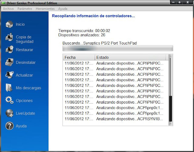This screenshot has height=152, width=194.
Task: Click the Driver Genius title bar app icon
Action: point(3,3)
